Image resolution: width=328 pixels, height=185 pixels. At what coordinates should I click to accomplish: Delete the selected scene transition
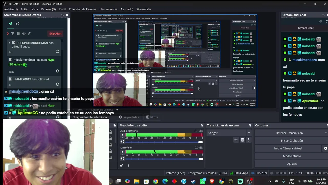click(242, 140)
